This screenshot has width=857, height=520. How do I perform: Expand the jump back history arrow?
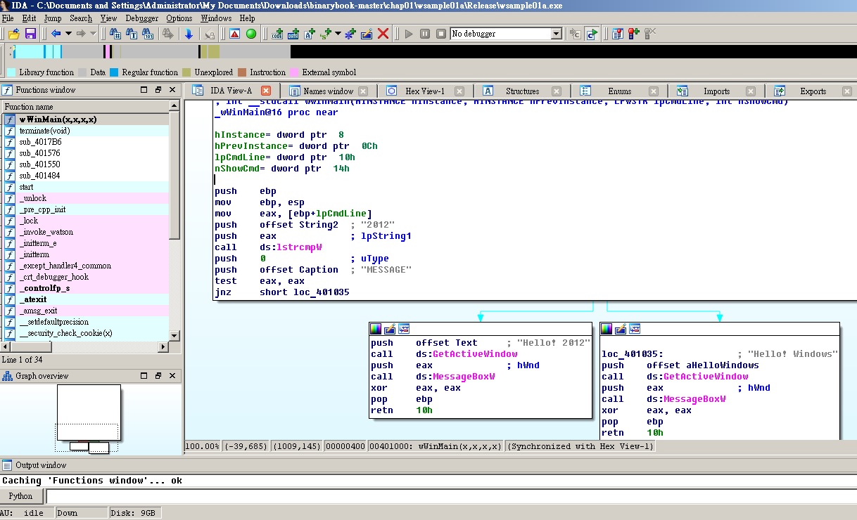68,34
